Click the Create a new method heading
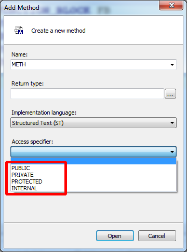Image resolution: width=187 pixels, height=252 pixels. 58,31
